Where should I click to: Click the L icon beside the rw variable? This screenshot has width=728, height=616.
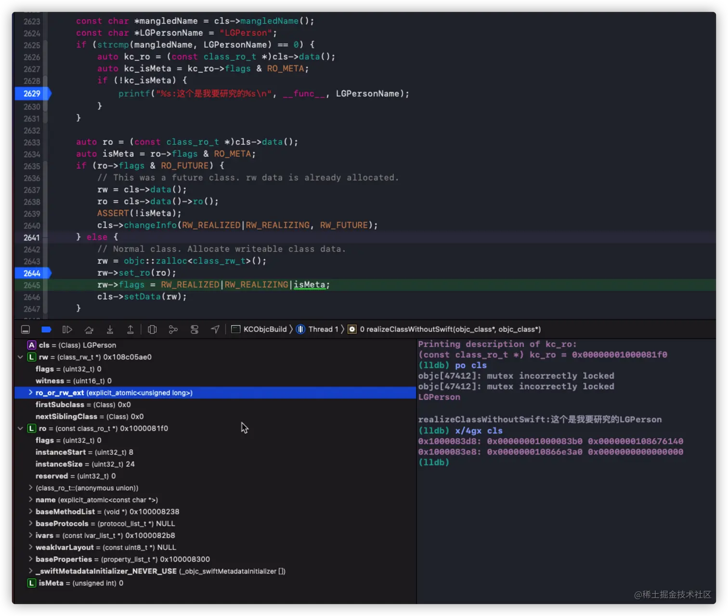coord(32,357)
